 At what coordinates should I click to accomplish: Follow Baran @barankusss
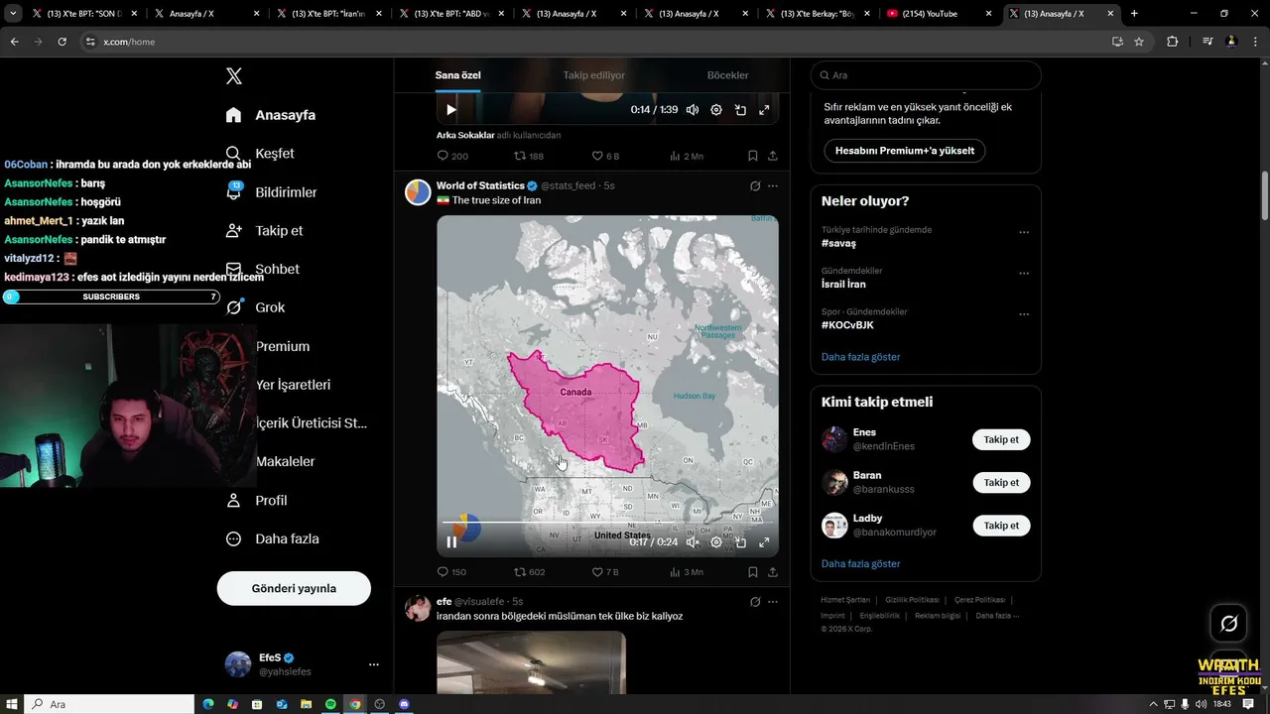[1001, 483]
